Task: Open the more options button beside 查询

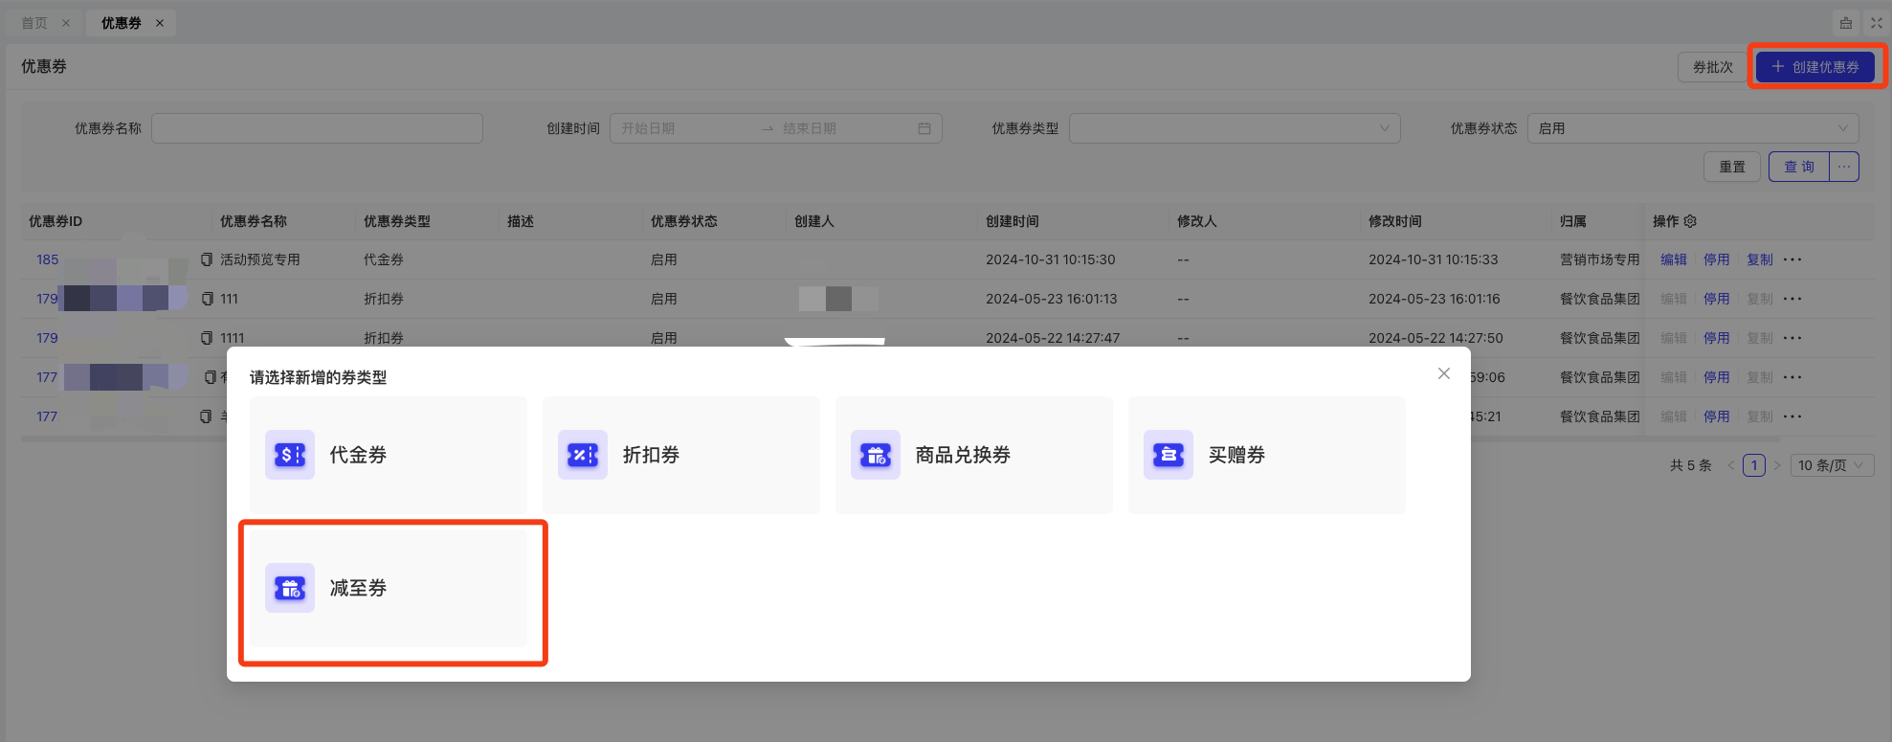Action: click(1844, 167)
